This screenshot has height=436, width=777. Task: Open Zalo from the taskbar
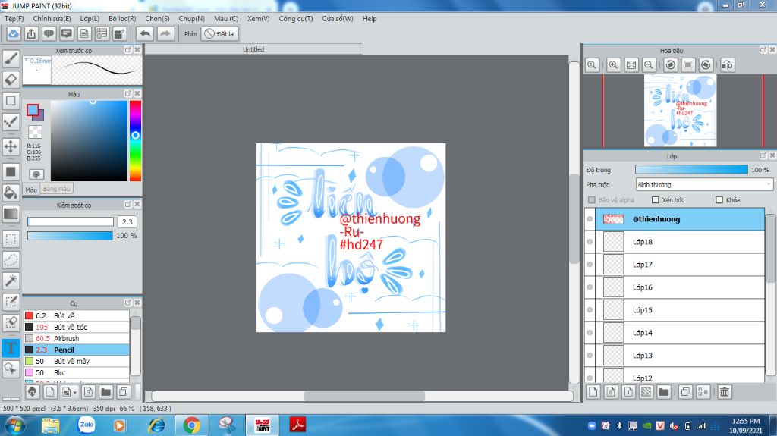87,425
